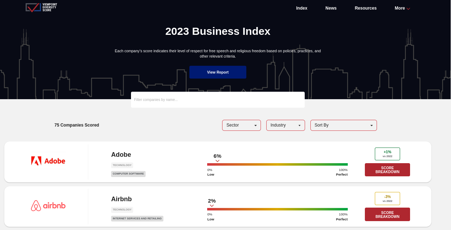Click the Technology tag under Airbnb
451x230 pixels.
click(x=122, y=210)
